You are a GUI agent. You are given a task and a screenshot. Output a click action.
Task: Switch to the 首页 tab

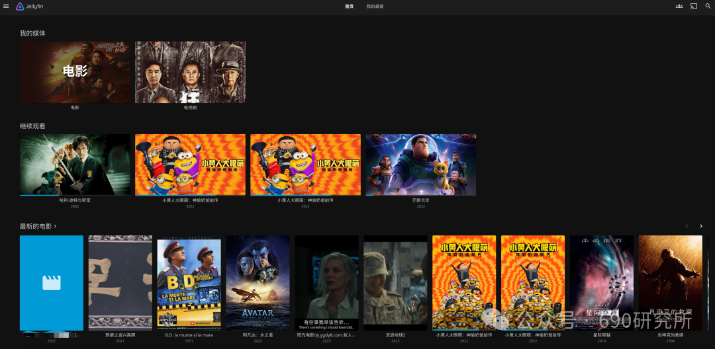[350, 7]
